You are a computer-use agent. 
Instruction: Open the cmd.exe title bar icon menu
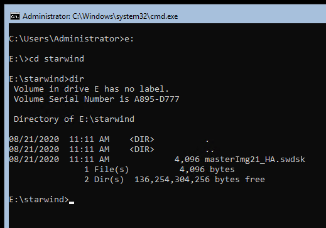(x=15, y=16)
